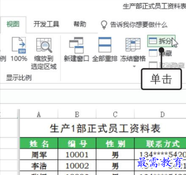Select title cell 生产1部正式员工资料表
186x175 pixels.
(103, 128)
